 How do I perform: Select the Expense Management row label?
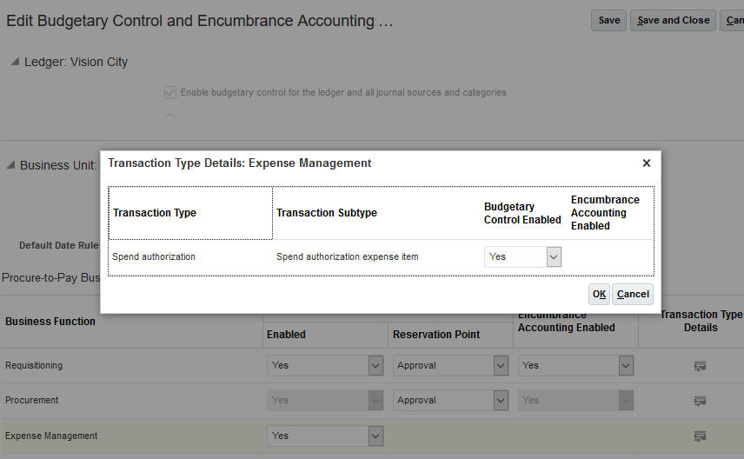tap(51, 436)
